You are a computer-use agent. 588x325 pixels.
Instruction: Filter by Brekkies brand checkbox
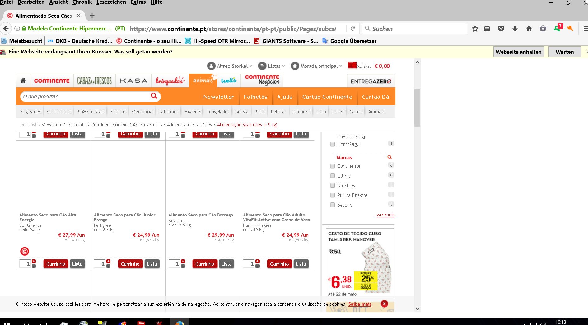point(332,185)
